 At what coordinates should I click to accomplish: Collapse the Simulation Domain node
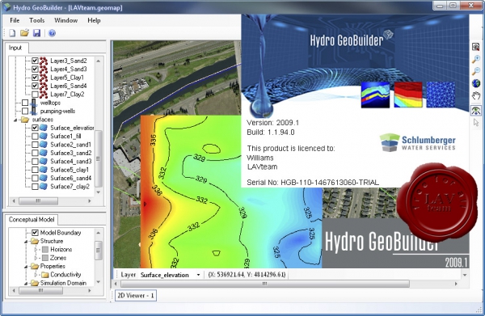[x=27, y=283]
